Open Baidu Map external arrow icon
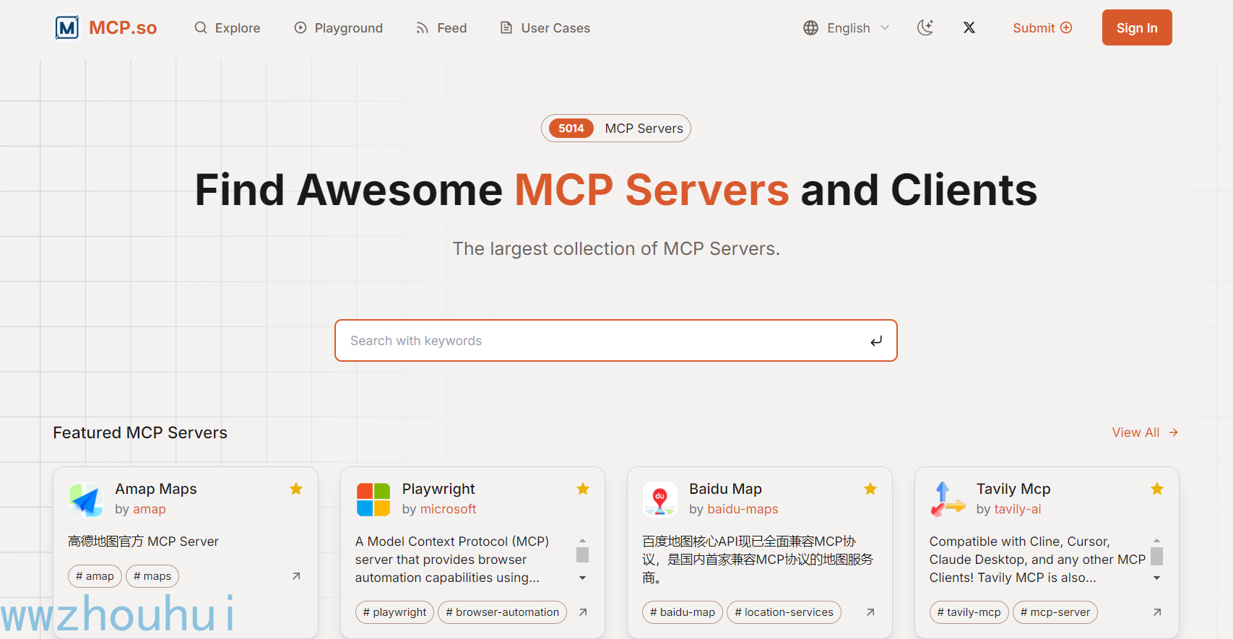 click(870, 612)
